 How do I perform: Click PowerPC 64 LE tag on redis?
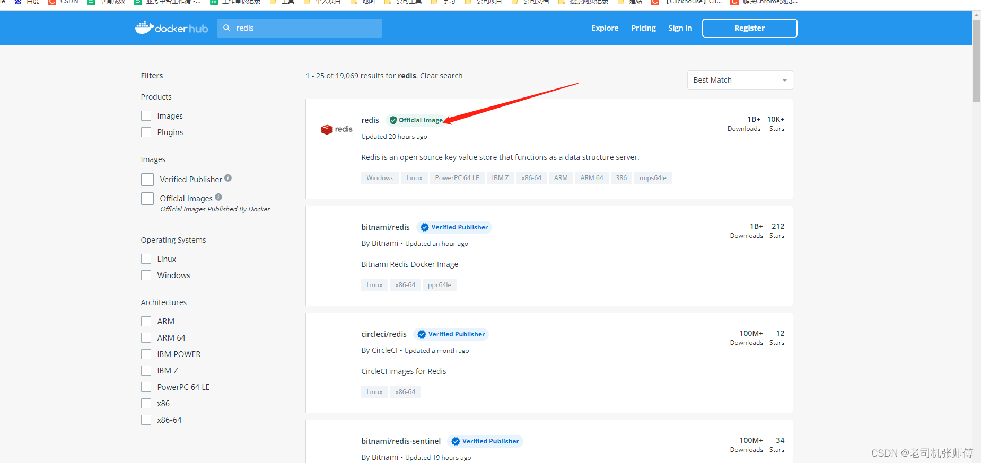tap(457, 178)
